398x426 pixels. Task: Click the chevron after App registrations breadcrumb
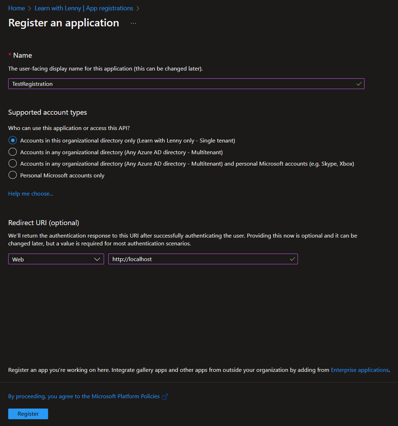[139, 8]
